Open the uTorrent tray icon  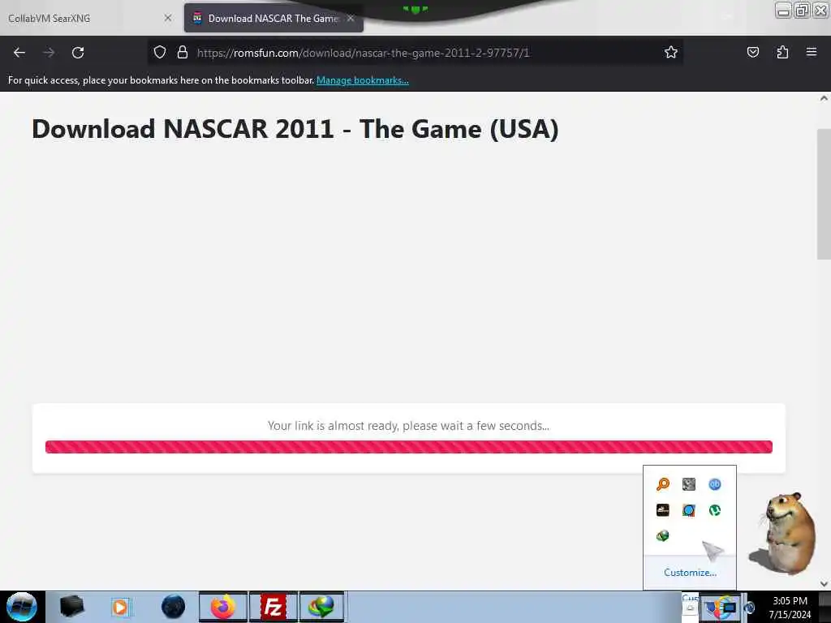click(714, 510)
